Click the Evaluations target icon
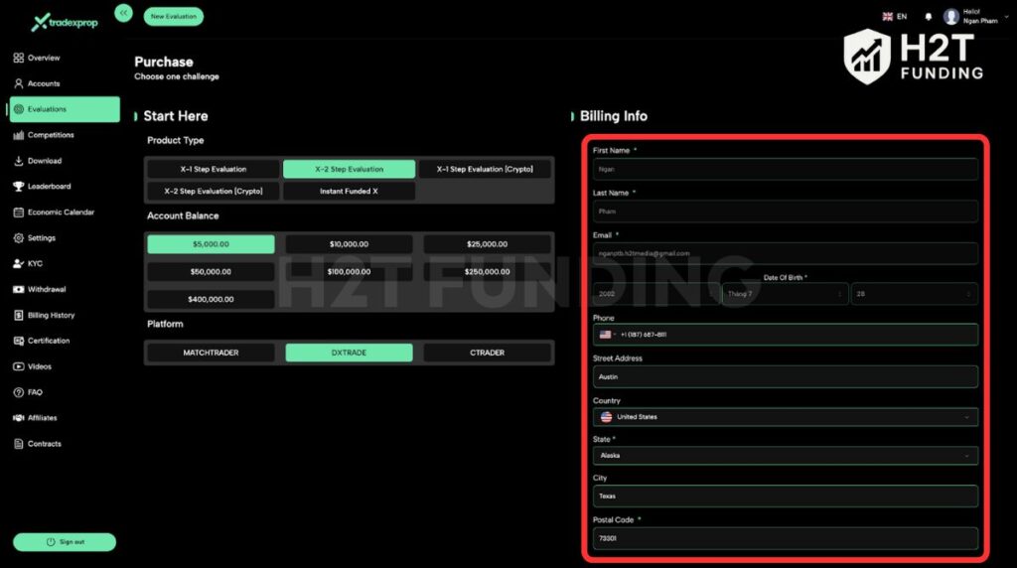The height and width of the screenshot is (568, 1017). pyautogui.click(x=18, y=109)
